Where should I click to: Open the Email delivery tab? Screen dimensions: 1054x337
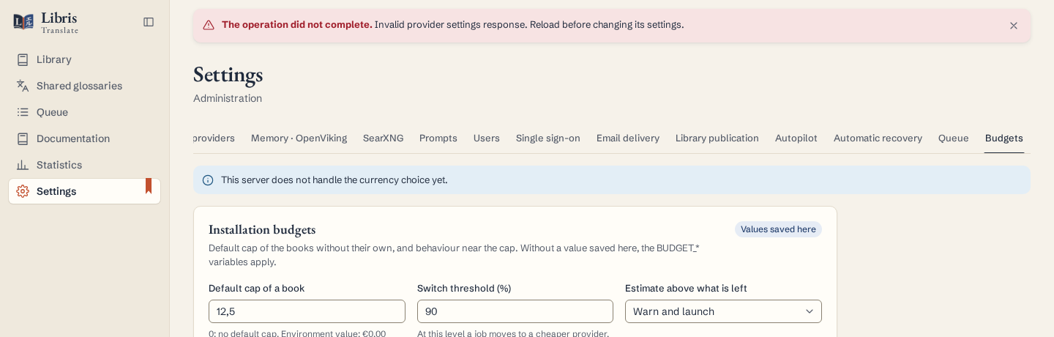[628, 138]
